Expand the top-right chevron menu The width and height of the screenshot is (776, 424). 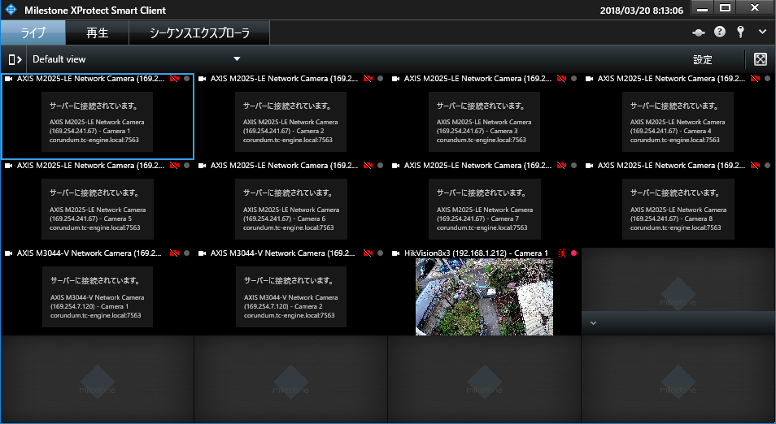point(762,32)
